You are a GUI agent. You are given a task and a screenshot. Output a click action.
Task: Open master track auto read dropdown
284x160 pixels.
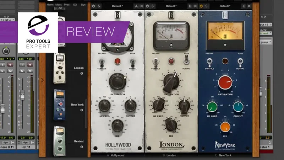(265, 33)
